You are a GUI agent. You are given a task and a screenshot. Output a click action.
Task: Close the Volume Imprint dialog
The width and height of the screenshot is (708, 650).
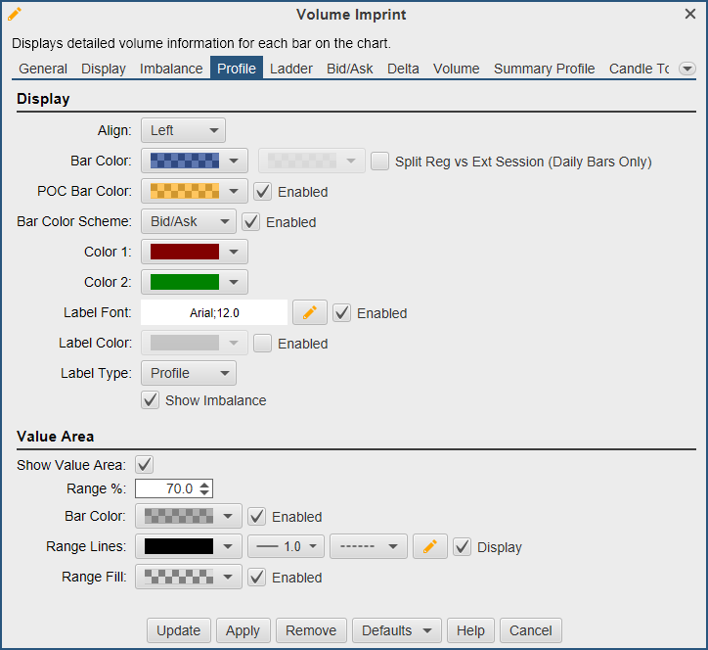690,14
